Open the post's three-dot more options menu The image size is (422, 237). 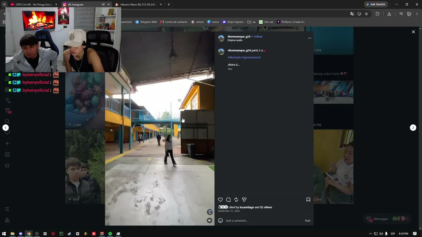pyautogui.click(x=310, y=38)
